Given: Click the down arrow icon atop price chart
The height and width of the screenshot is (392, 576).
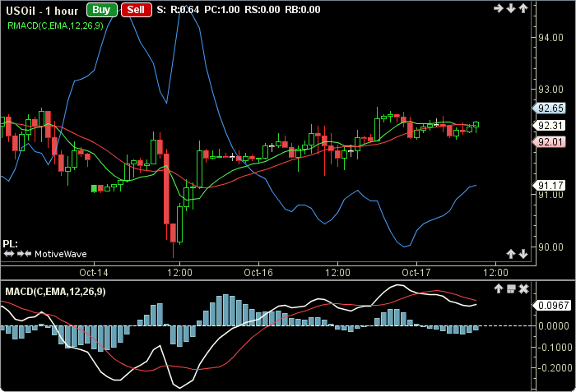Looking at the screenshot, I should coord(511,8).
